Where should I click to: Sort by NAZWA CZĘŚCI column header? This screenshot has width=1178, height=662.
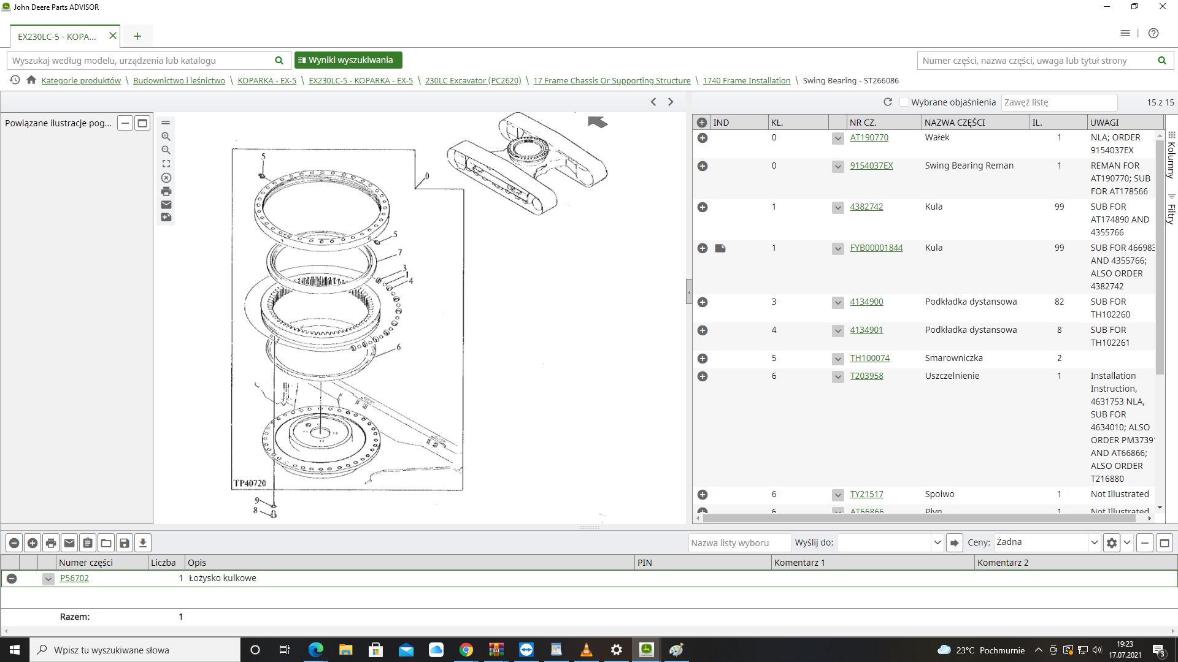975,123
